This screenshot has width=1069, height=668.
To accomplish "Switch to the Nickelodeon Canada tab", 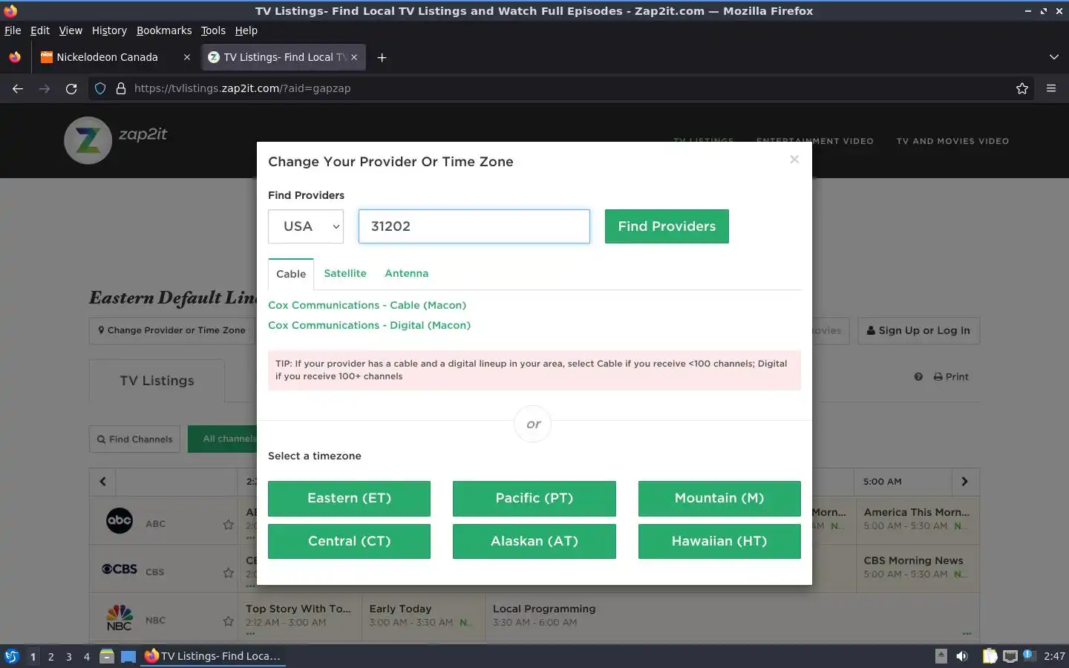I will coord(115,57).
